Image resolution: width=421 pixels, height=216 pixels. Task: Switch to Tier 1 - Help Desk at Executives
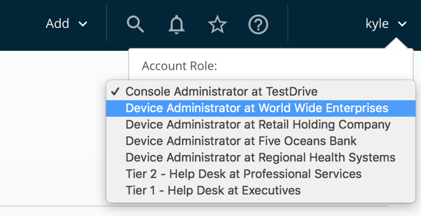point(213,190)
